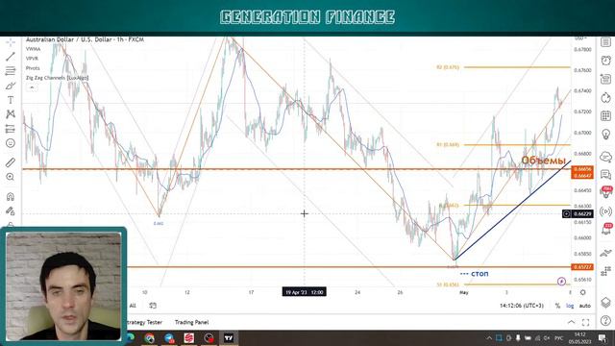Toggle percent scale mode
The height and width of the screenshot is (346, 615).
pyautogui.click(x=557, y=306)
